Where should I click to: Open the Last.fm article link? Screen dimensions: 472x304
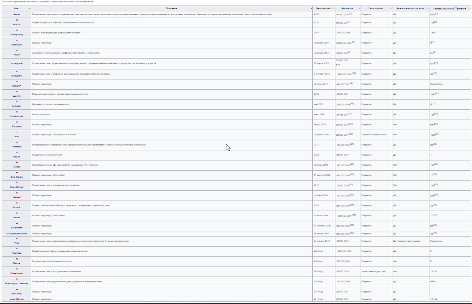(16, 96)
